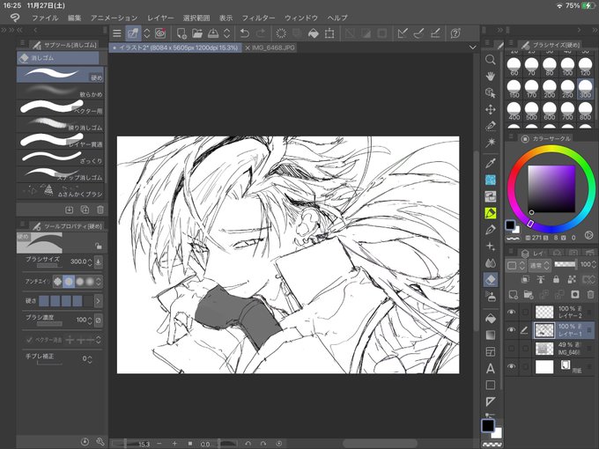Toggle visibility of レイヤー1
The image size is (599, 449).
point(511,330)
